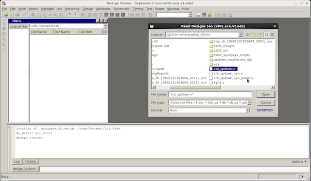Click the save disk icon in main toolbar
The height and width of the screenshot is (181, 311).
coord(12,15)
